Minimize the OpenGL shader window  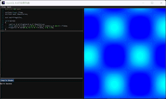point(143,3)
